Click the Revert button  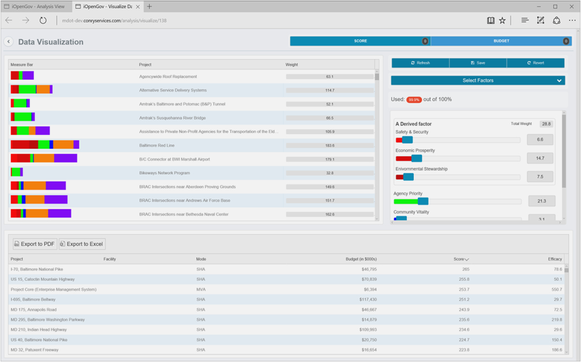coord(536,63)
